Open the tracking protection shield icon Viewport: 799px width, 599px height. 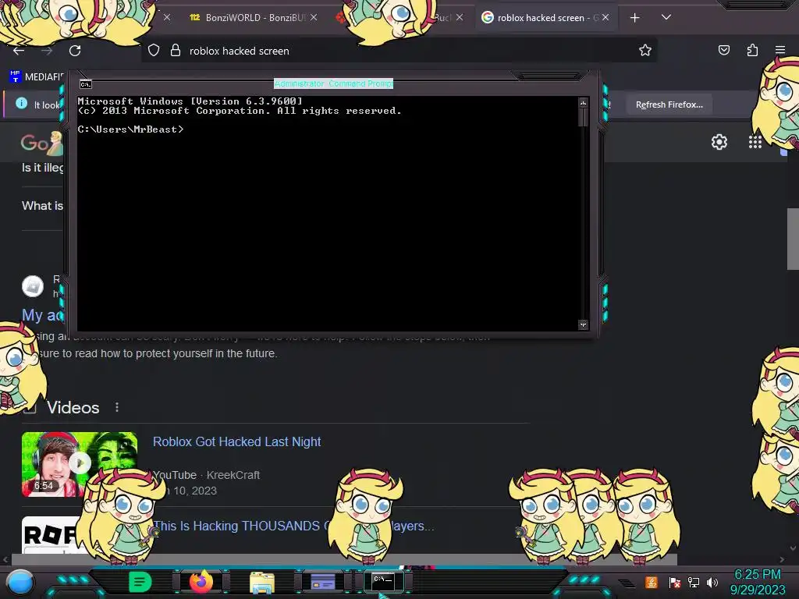154,51
